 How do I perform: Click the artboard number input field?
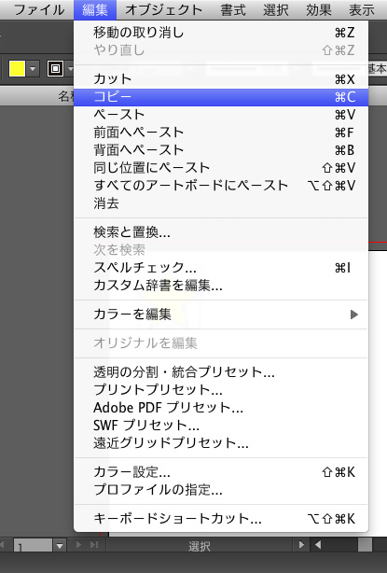click(34, 546)
